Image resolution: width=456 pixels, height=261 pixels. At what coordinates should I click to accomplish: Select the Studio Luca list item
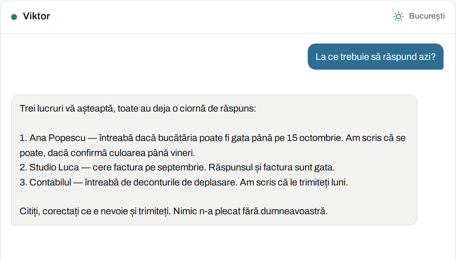(177, 167)
